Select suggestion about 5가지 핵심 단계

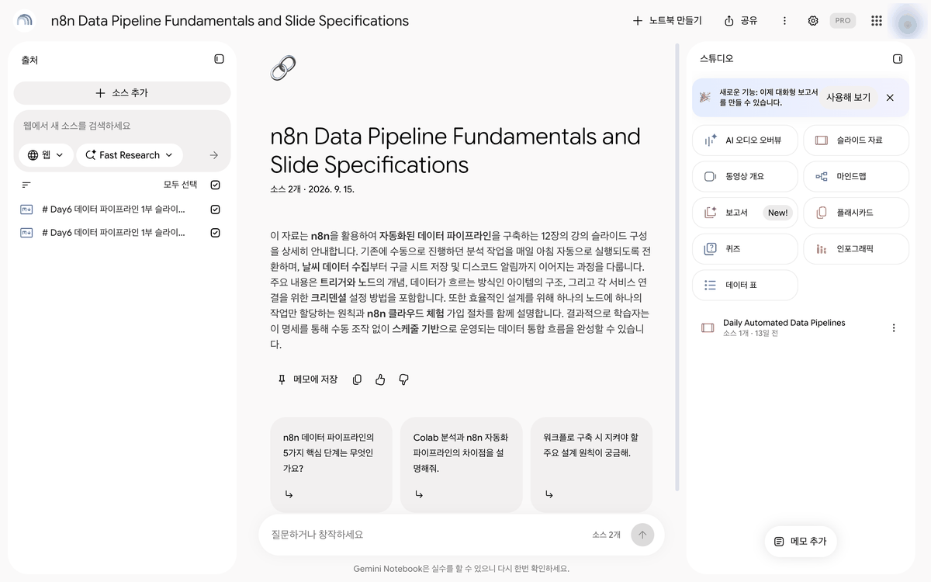331,464
